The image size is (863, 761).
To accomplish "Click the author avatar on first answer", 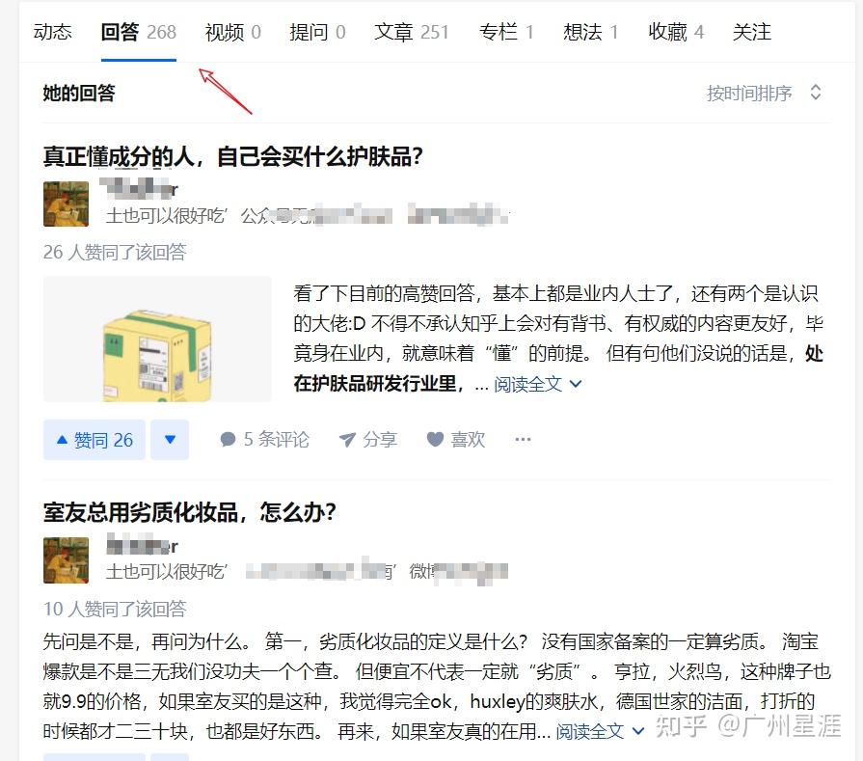I will pyautogui.click(x=66, y=204).
